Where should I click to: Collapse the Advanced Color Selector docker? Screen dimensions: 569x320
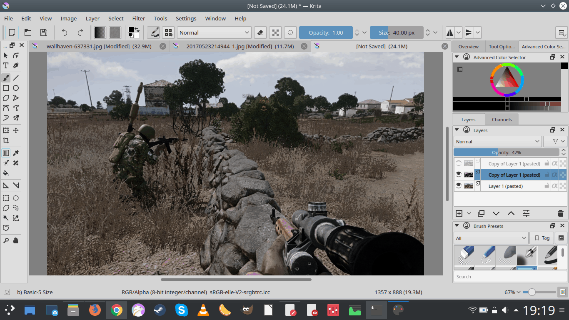[x=457, y=57]
